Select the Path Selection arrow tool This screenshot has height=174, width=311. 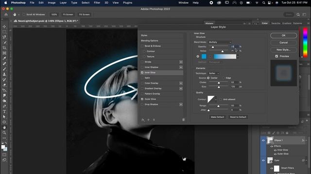point(4,117)
